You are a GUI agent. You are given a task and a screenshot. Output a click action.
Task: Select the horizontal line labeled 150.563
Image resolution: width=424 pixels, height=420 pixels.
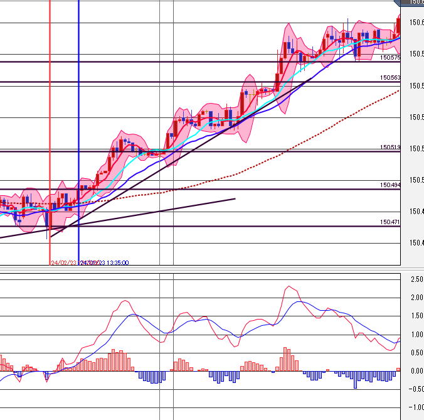[x=188, y=82]
